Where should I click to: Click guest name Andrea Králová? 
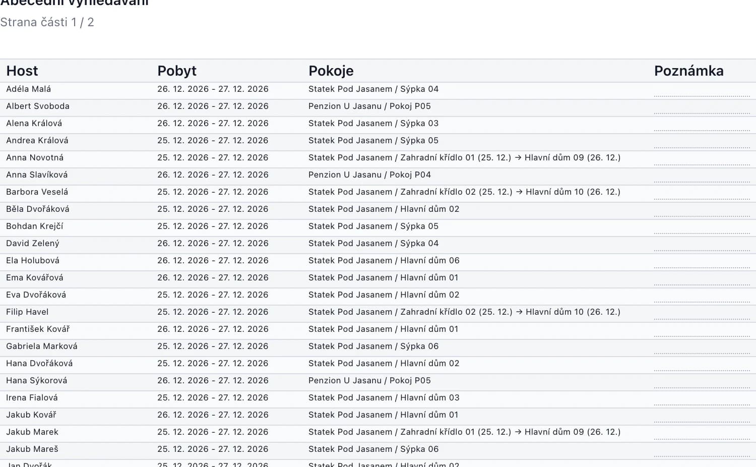tap(37, 141)
